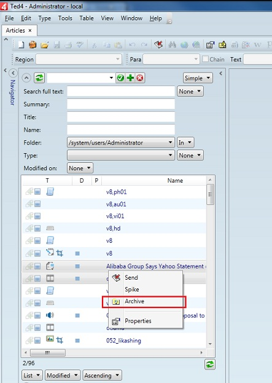This screenshot has height=383, width=272.
Task: Select the 052_likashing item
Action: pos(114,341)
